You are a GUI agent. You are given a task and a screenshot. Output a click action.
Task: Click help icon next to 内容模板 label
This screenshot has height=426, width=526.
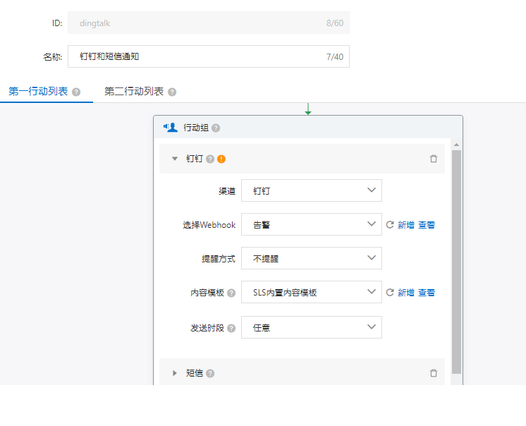231,293
